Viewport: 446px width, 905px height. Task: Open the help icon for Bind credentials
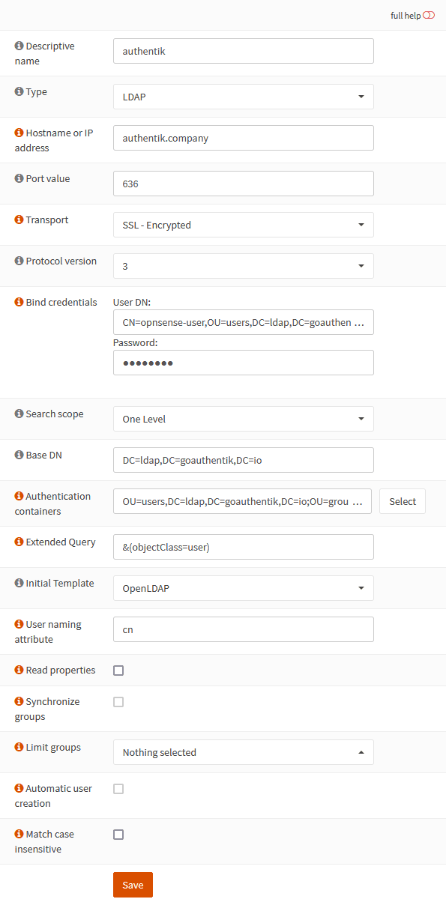19,303
